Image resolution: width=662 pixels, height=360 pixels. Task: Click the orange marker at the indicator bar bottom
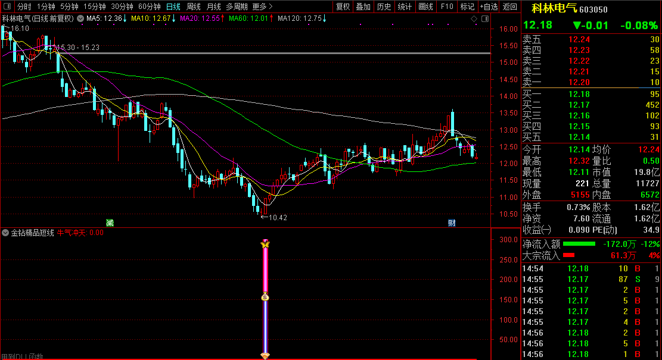266,356
